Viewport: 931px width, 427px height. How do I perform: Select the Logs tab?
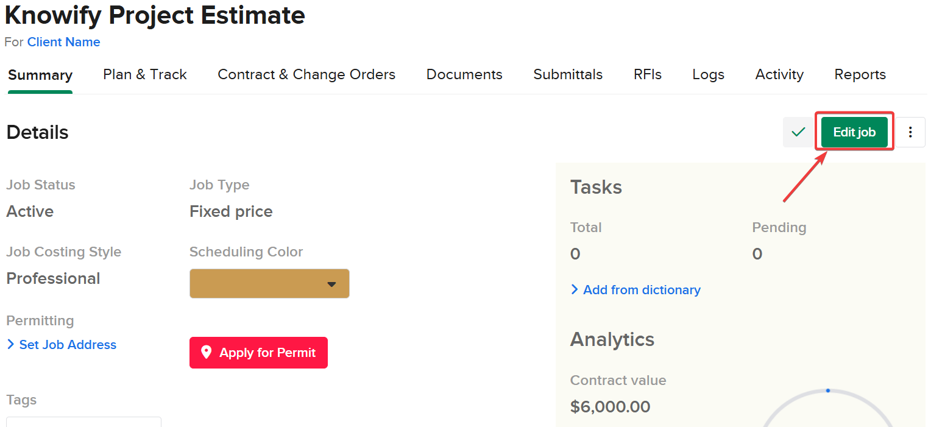(x=708, y=74)
